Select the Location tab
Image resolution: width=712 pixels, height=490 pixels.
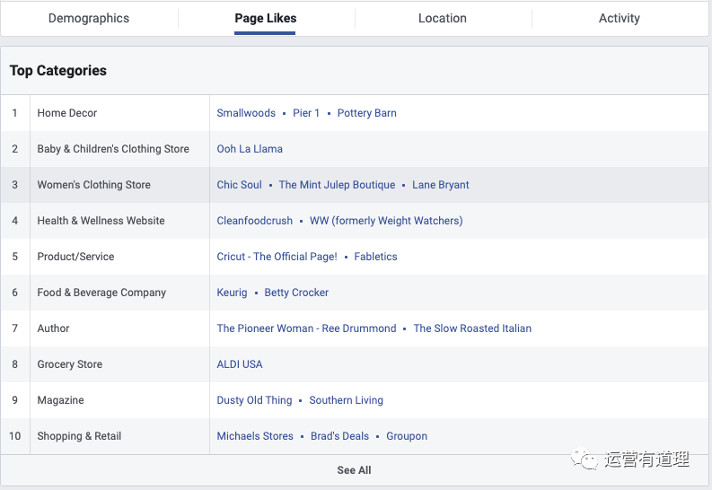pos(443,18)
